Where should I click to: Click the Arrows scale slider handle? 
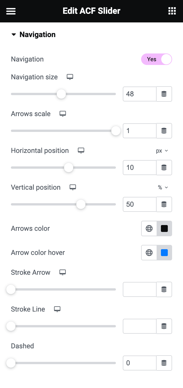(116, 131)
